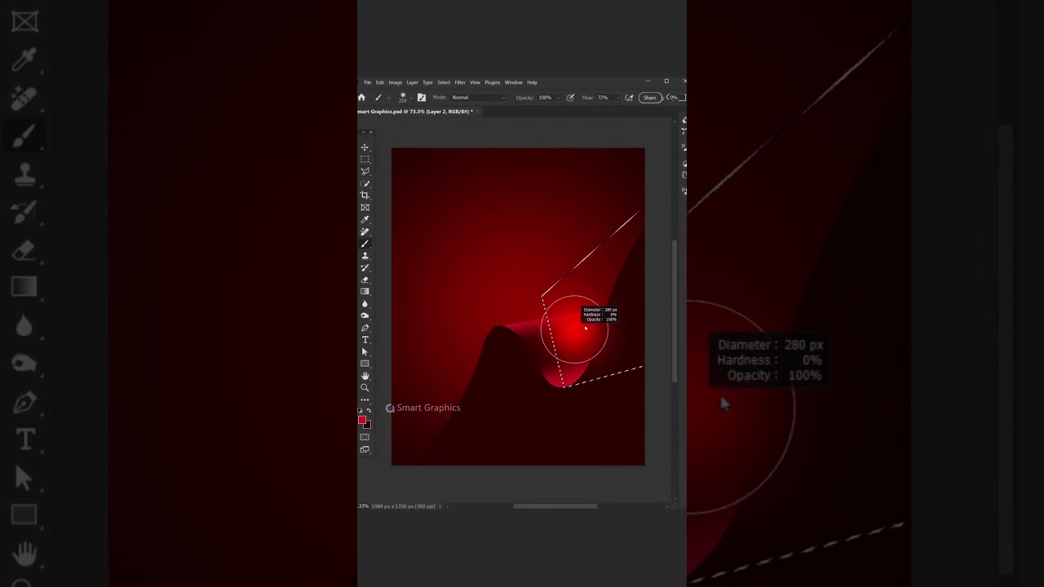Click the Share button
The image size is (1044, 587).
point(649,98)
